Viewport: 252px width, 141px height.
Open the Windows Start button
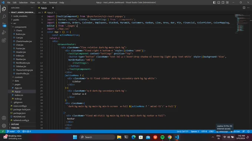75,137
